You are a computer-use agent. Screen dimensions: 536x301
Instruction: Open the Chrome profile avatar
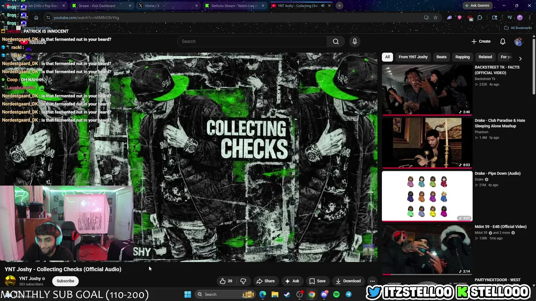coord(520,18)
